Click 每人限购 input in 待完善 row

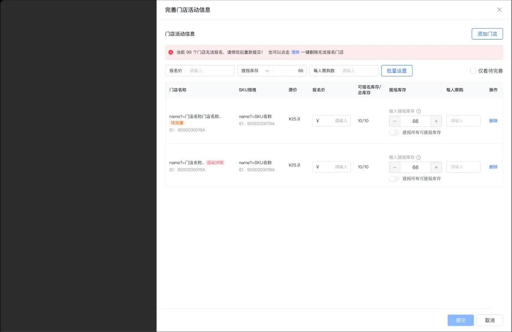pos(463,121)
